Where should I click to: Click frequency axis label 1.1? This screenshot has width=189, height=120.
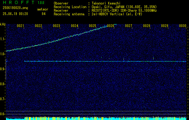tap(2, 39)
